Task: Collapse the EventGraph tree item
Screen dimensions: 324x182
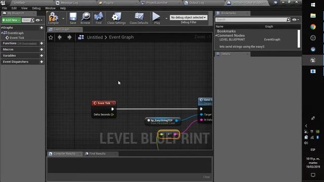Action: tap(2, 33)
